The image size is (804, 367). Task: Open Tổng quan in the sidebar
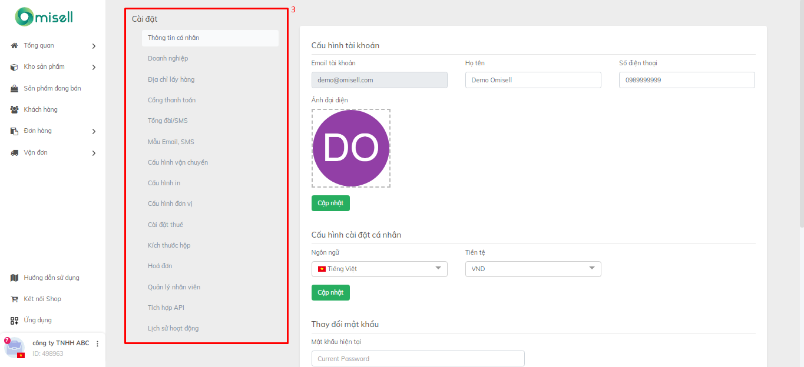pos(39,45)
